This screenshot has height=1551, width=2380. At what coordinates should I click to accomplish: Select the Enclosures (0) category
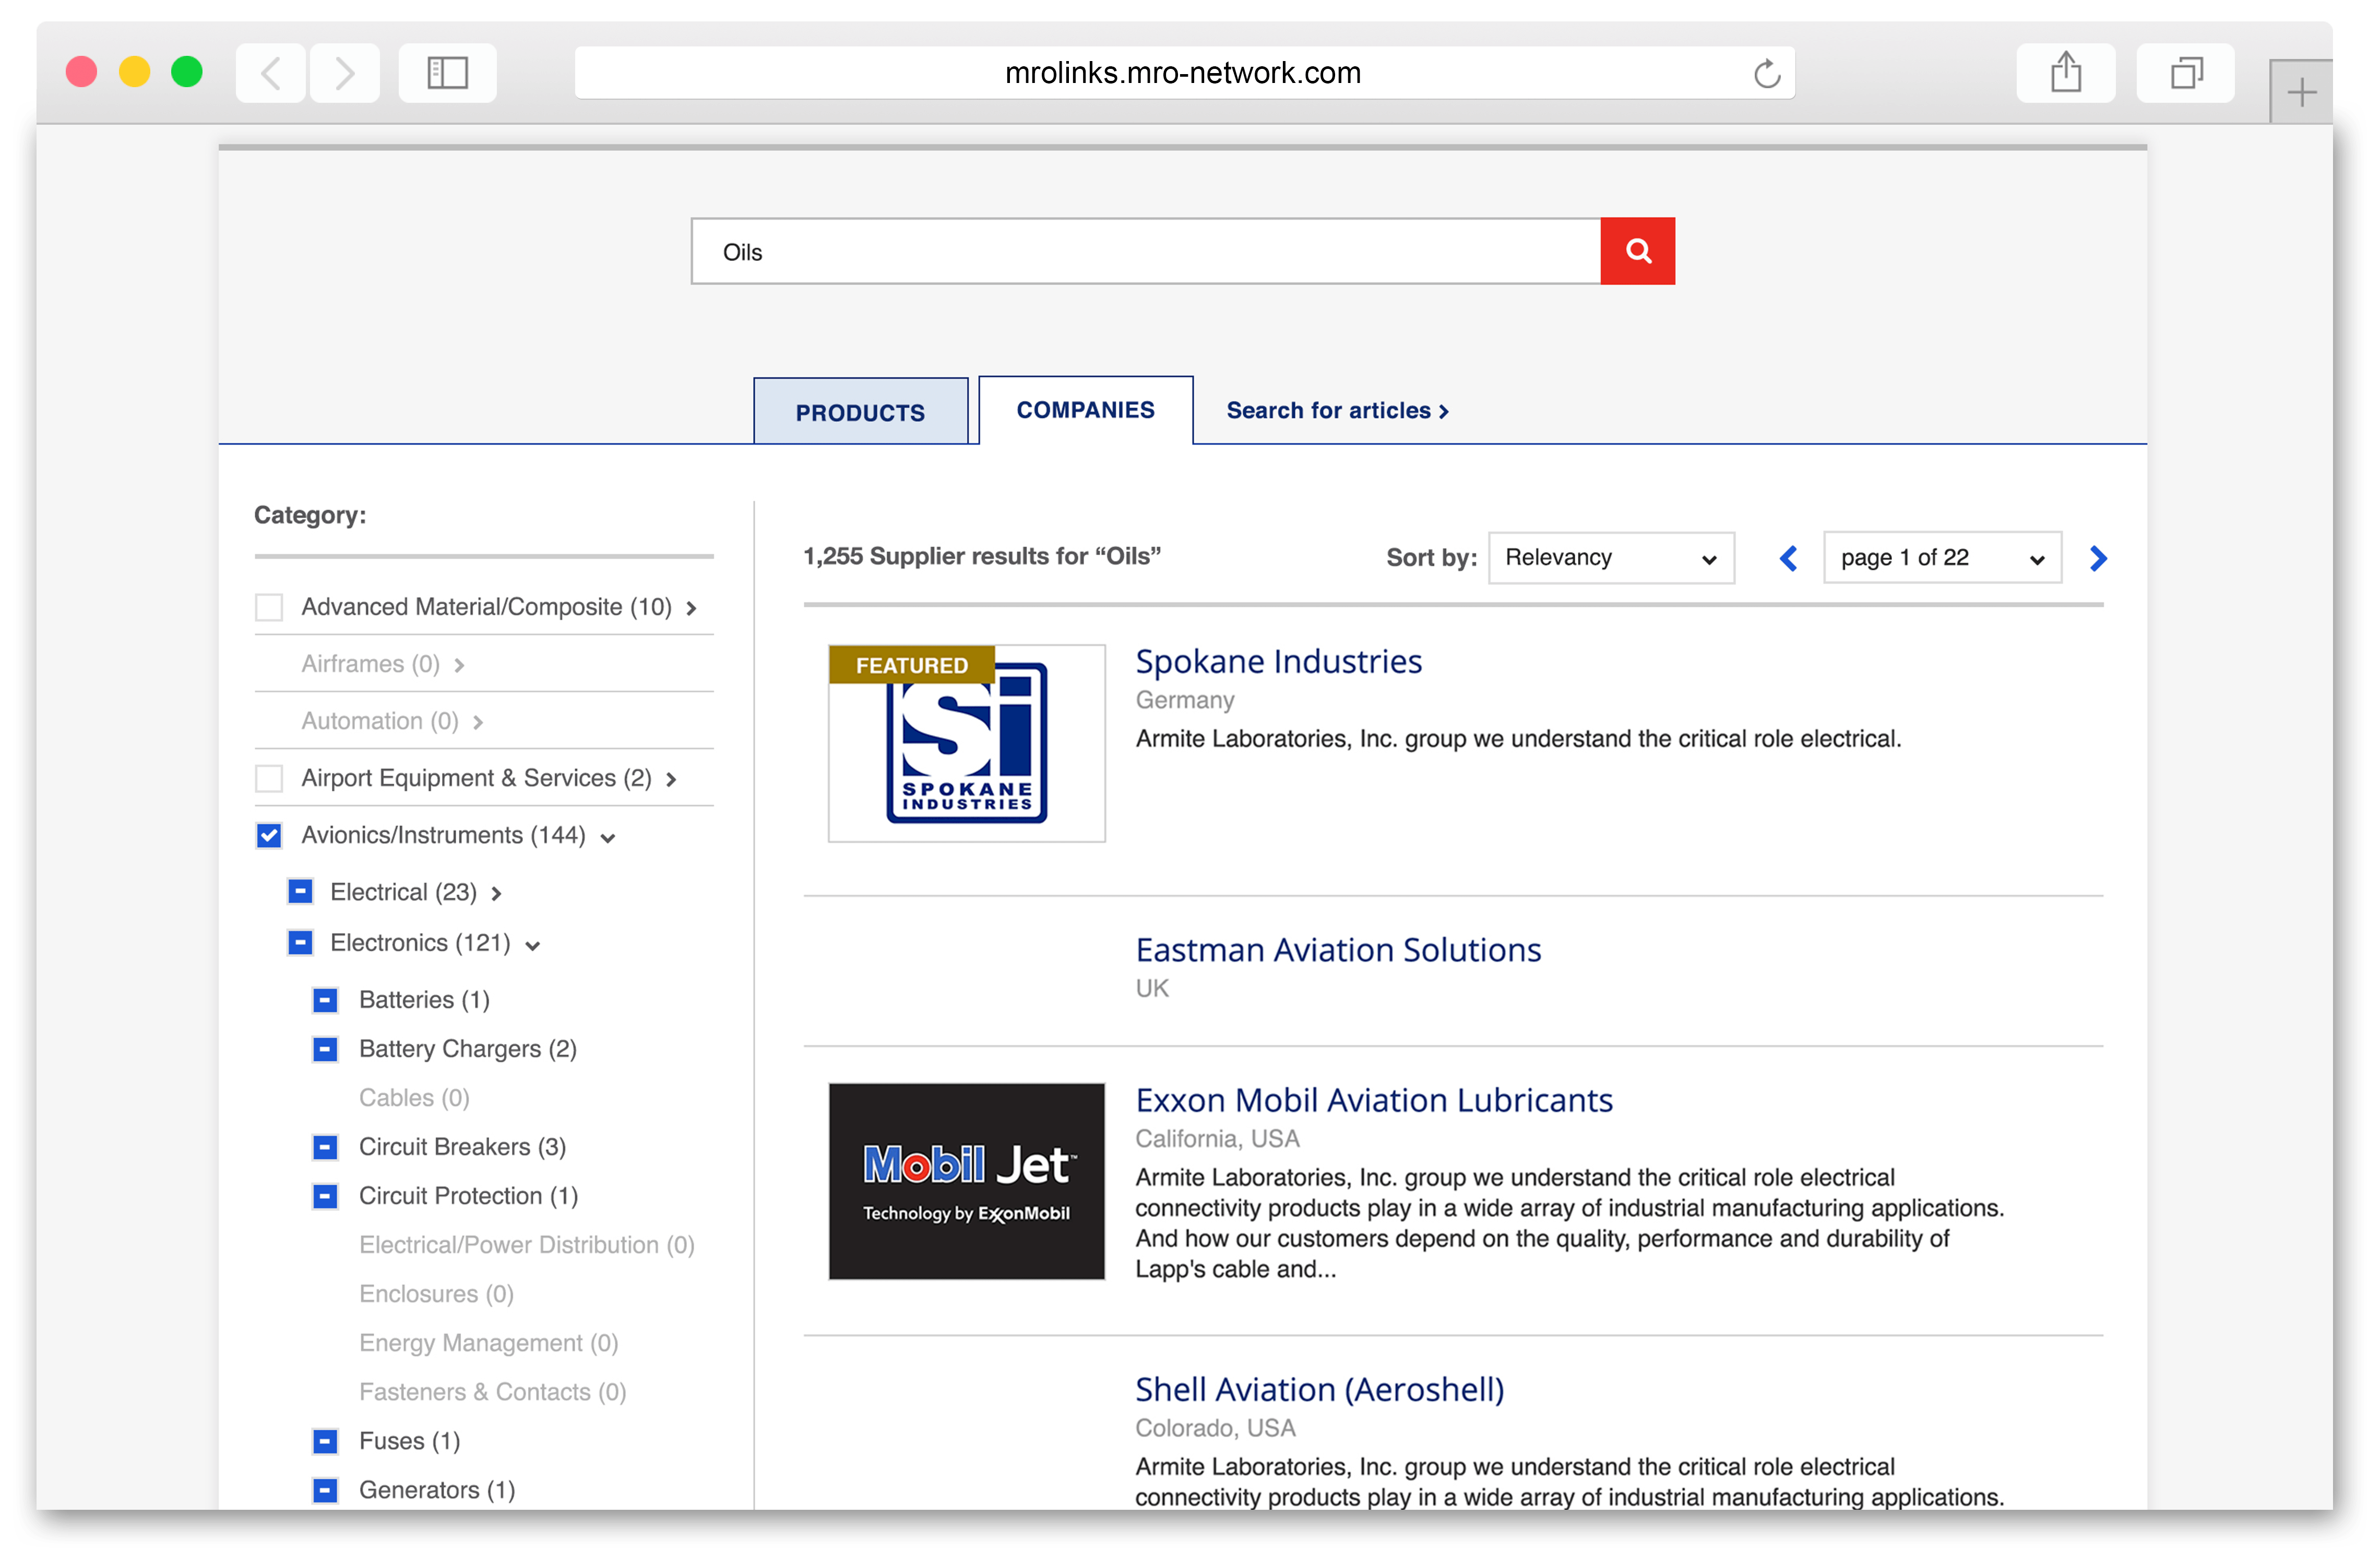click(436, 1294)
